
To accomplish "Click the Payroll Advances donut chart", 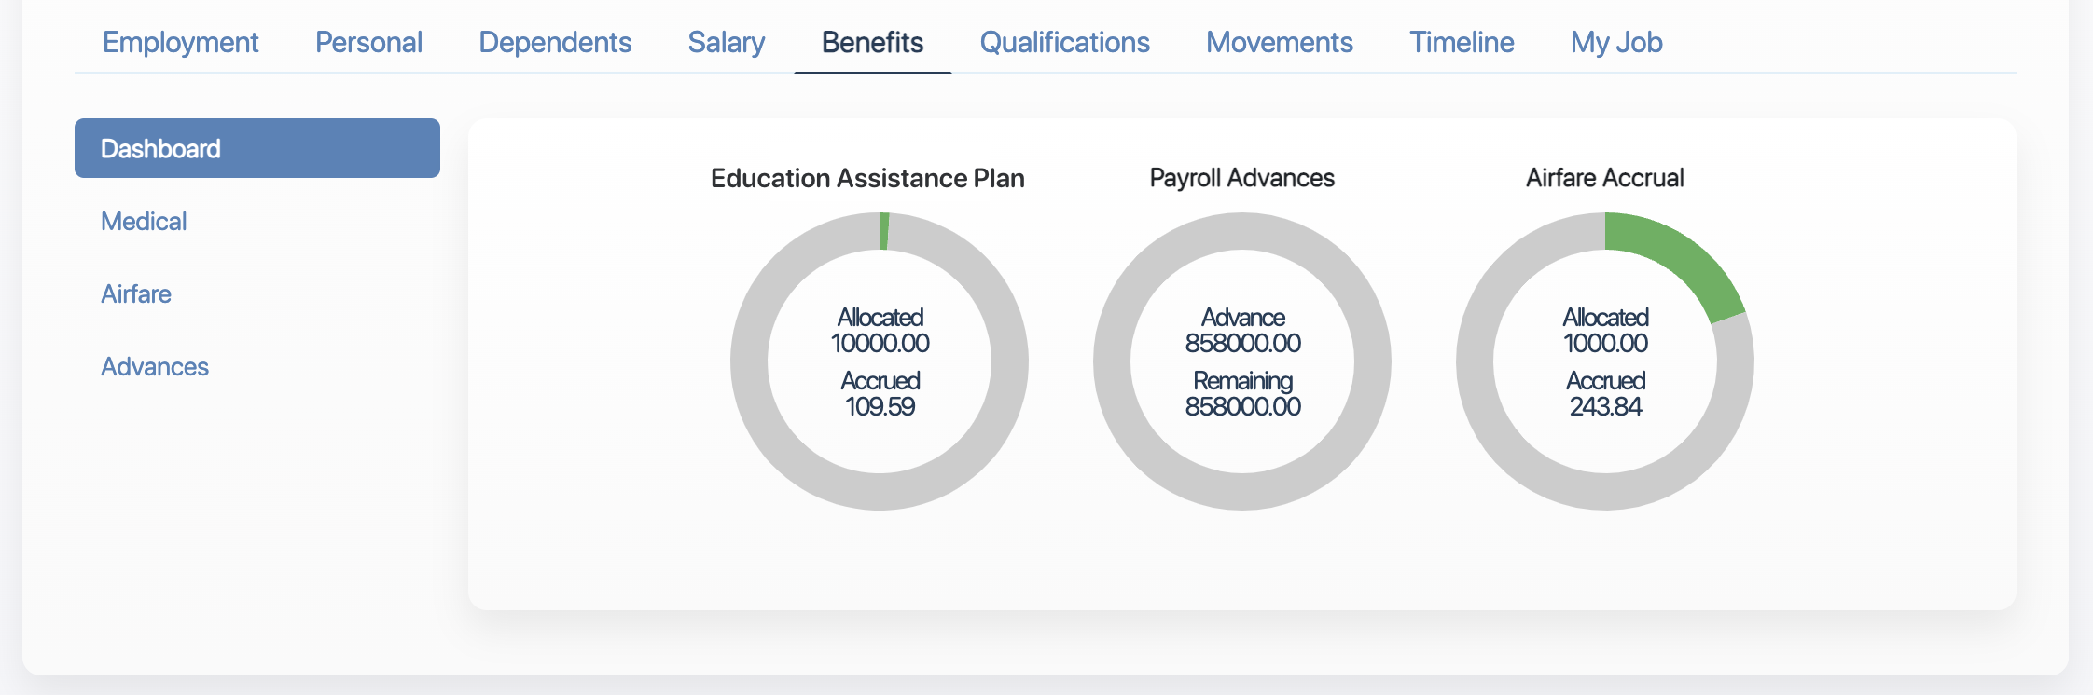I will click(1242, 361).
